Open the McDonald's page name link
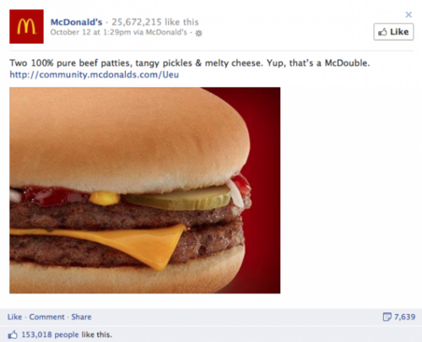This screenshot has height=342, width=422. tap(76, 22)
